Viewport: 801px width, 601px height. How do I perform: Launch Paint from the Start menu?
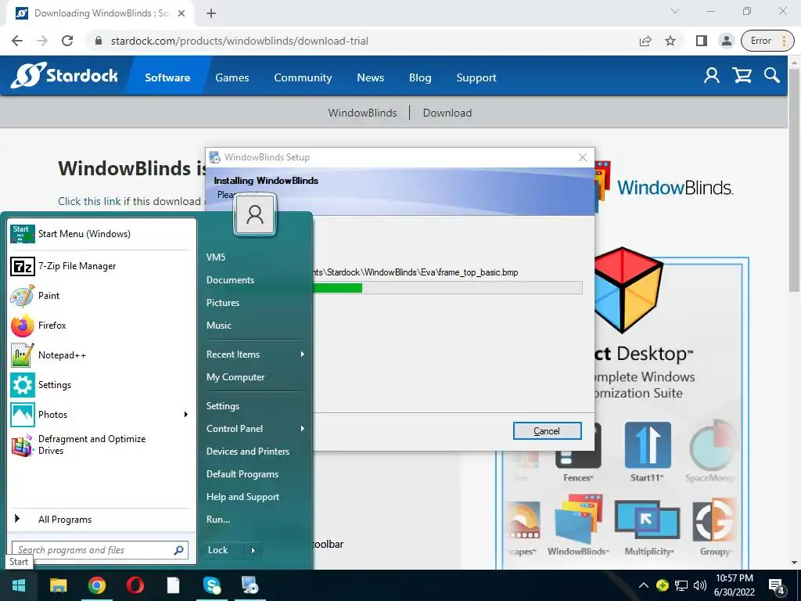coord(102,296)
